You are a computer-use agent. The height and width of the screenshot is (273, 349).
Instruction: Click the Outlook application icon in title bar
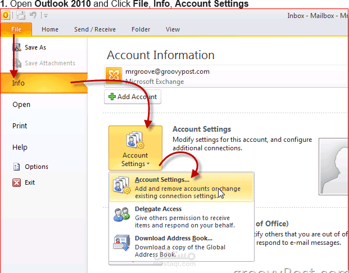[x=6, y=15]
